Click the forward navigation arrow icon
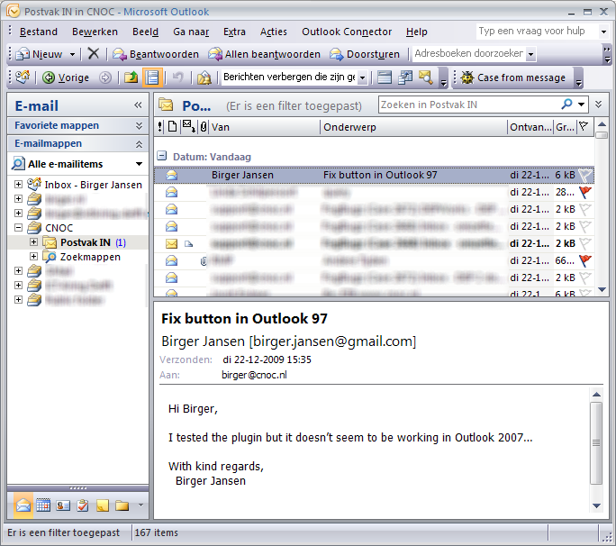This screenshot has height=546, width=616. (x=104, y=77)
